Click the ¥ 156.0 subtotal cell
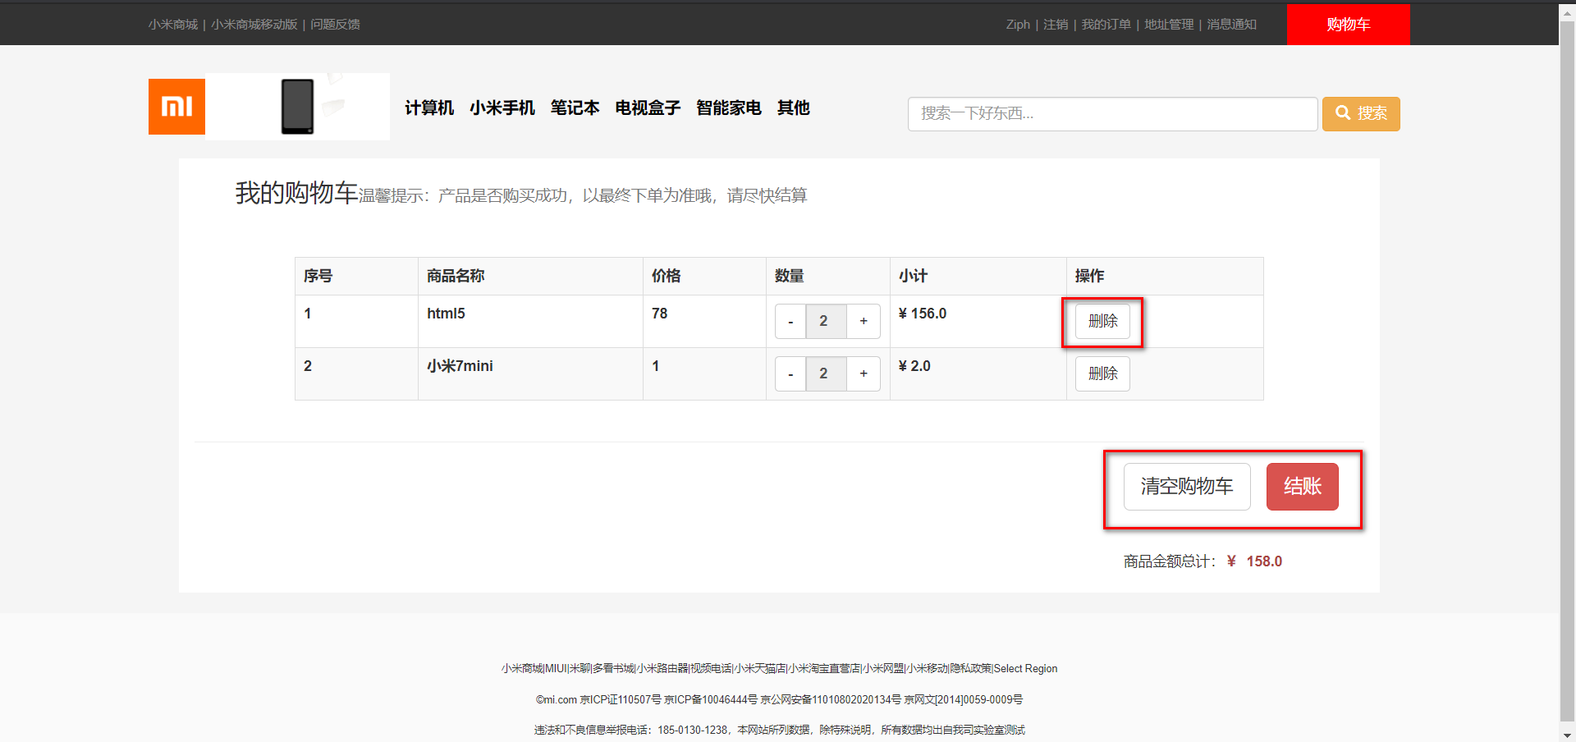 (978, 321)
